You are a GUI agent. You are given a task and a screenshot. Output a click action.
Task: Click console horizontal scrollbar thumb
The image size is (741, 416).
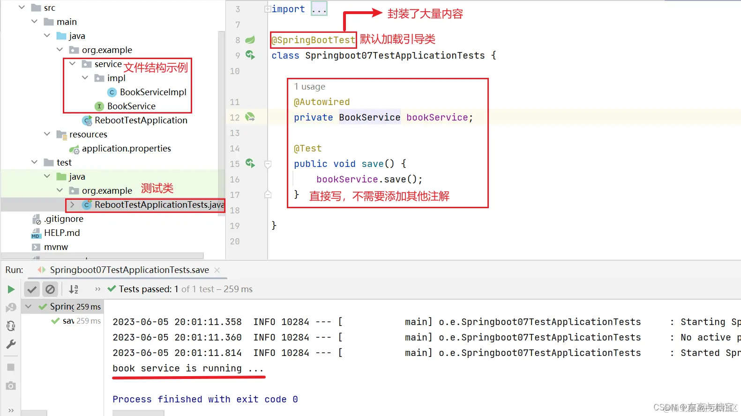(x=138, y=413)
